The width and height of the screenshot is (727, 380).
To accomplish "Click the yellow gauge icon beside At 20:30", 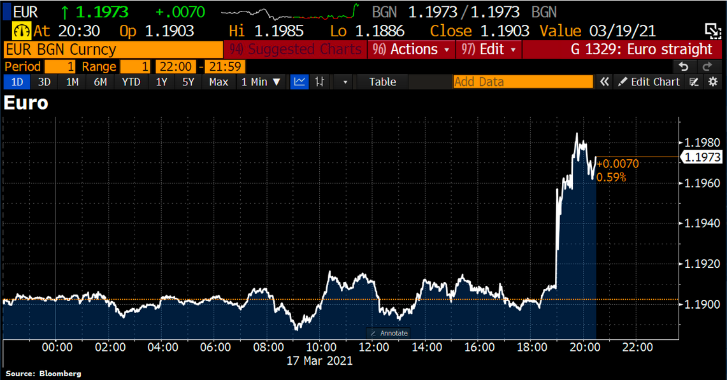I will click(x=21, y=31).
